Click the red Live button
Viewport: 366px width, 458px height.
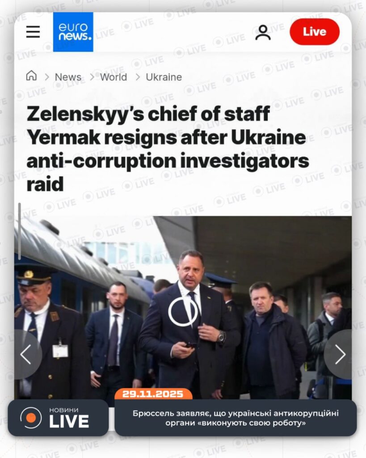tap(315, 32)
